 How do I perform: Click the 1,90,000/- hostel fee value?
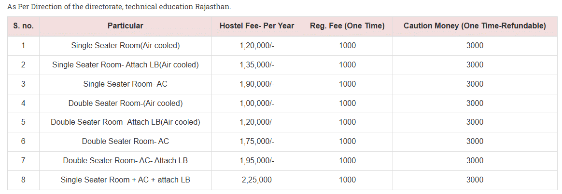[x=256, y=84]
